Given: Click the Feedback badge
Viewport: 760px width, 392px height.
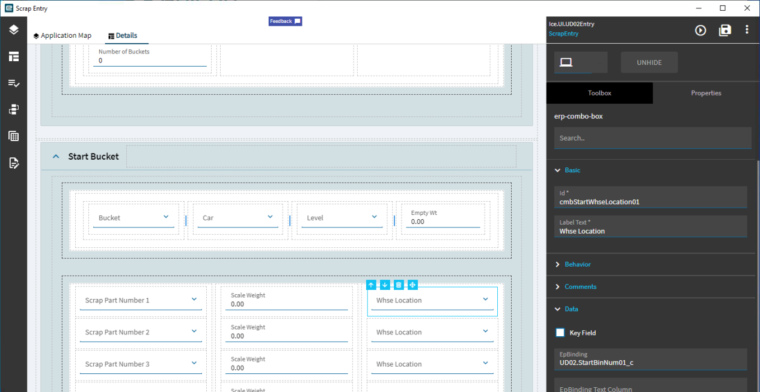Looking at the screenshot, I should (285, 21).
